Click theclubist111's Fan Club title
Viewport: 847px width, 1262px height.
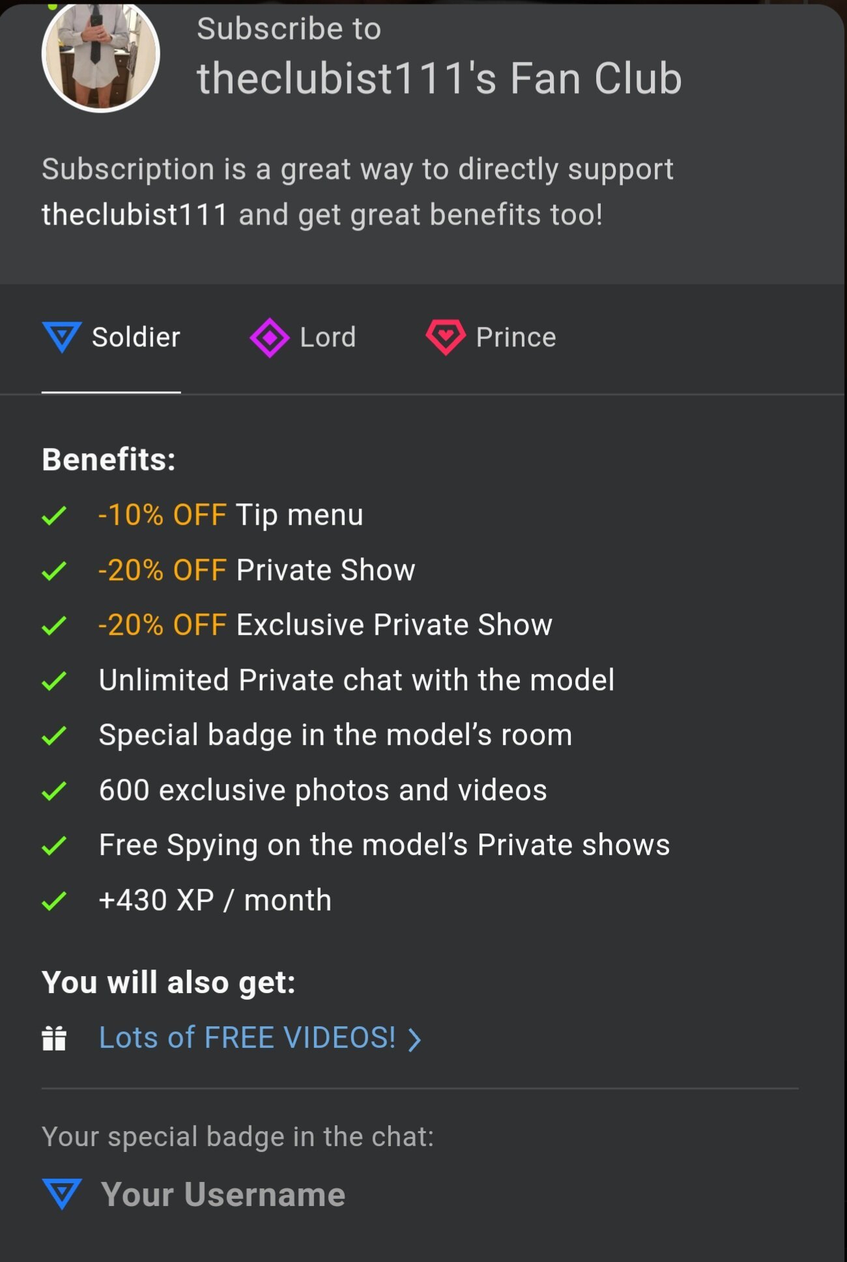click(x=439, y=78)
